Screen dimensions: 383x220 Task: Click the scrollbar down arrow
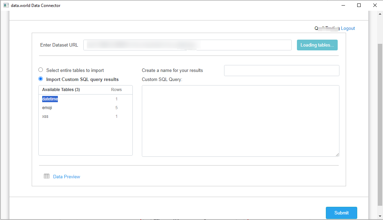(380, 216)
